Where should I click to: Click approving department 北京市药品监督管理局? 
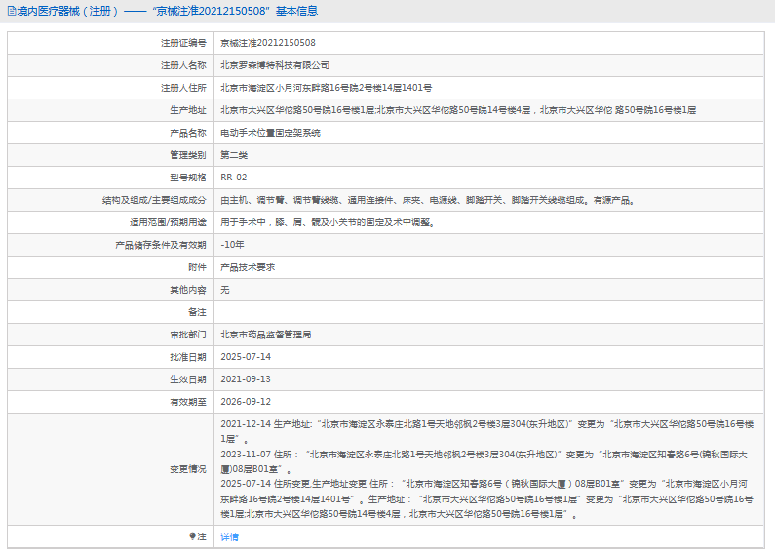click(265, 335)
